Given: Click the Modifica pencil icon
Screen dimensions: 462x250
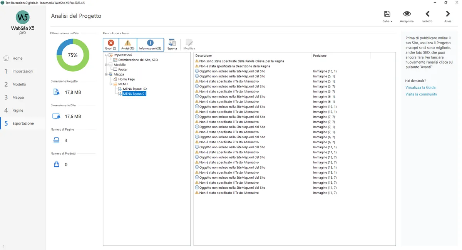Looking at the screenshot, I should click(x=189, y=43).
